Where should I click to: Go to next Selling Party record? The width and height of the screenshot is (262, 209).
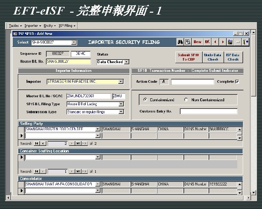coord(72,143)
